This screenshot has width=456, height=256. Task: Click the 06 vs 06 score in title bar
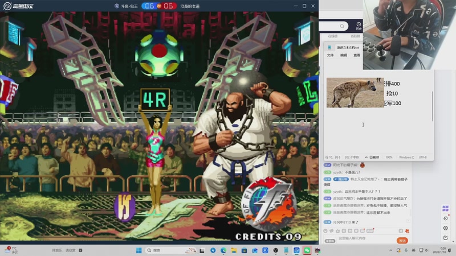pos(159,6)
